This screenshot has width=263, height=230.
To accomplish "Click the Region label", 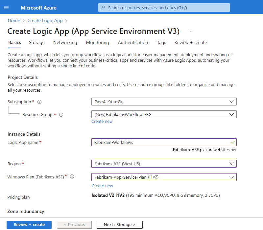I will pos(14,164).
